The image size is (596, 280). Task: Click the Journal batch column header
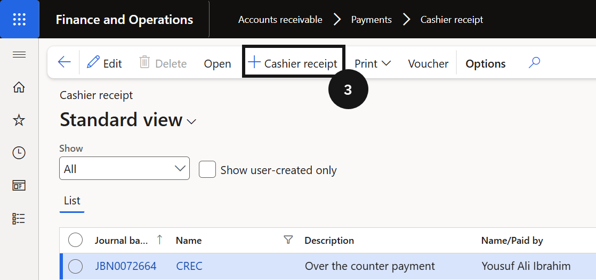pyautogui.click(x=122, y=241)
